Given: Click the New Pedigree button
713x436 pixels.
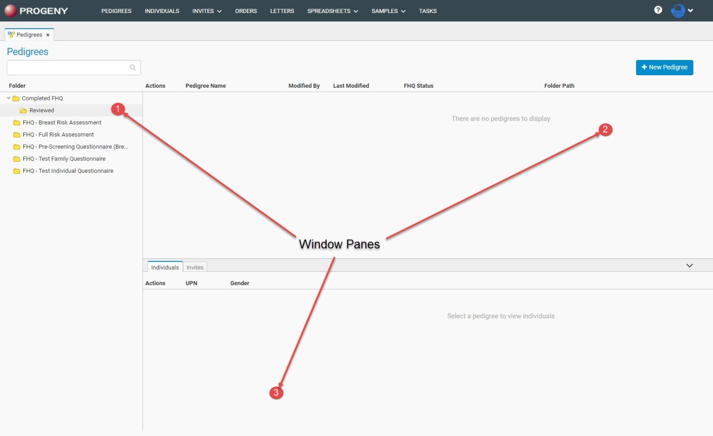Looking at the screenshot, I should click(664, 67).
